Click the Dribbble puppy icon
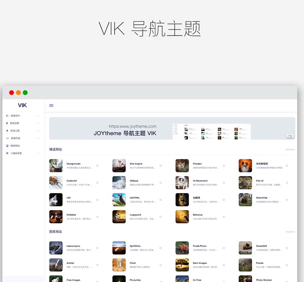Screen dimensions: 304x282 point(56,217)
